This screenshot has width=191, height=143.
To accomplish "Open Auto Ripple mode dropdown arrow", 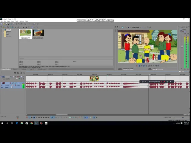I will pyautogui.click(x=92, y=117).
